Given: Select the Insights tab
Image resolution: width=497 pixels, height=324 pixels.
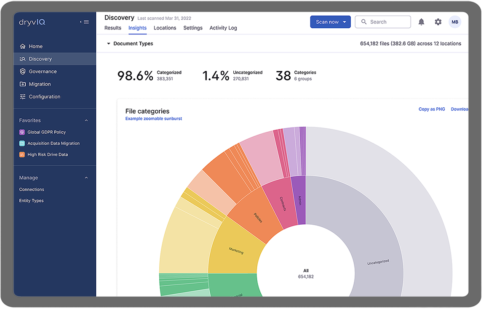Looking at the screenshot, I should 138,28.
